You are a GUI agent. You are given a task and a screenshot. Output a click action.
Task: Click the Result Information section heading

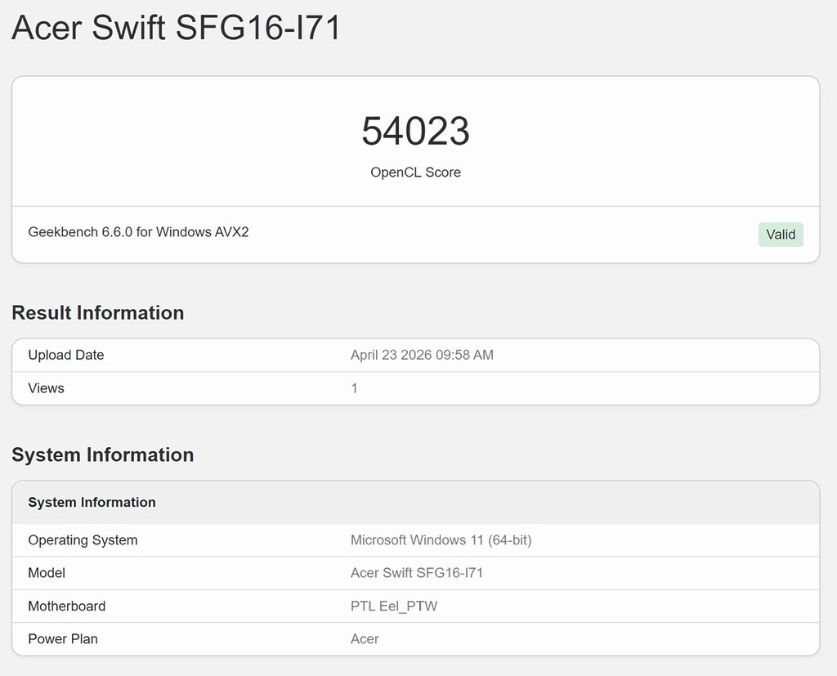click(x=97, y=313)
